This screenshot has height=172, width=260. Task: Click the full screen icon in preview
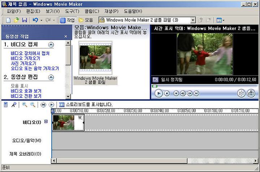pyautogui.click(x=155, y=80)
